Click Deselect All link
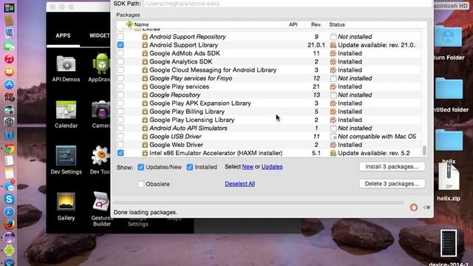This screenshot has height=266, width=473. click(x=239, y=184)
